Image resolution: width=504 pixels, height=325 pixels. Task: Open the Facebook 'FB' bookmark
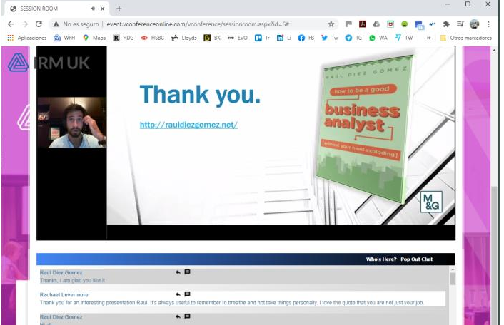coord(306,38)
